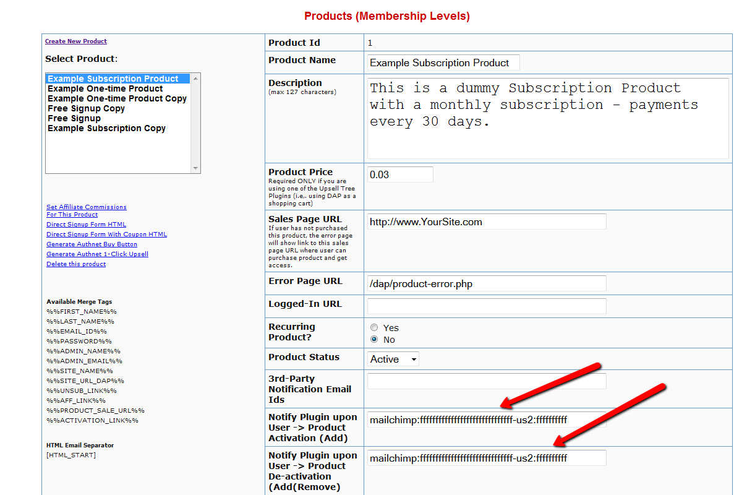Open Direct Signup Form With Coupon HTML
The image size is (734, 495).
click(106, 235)
